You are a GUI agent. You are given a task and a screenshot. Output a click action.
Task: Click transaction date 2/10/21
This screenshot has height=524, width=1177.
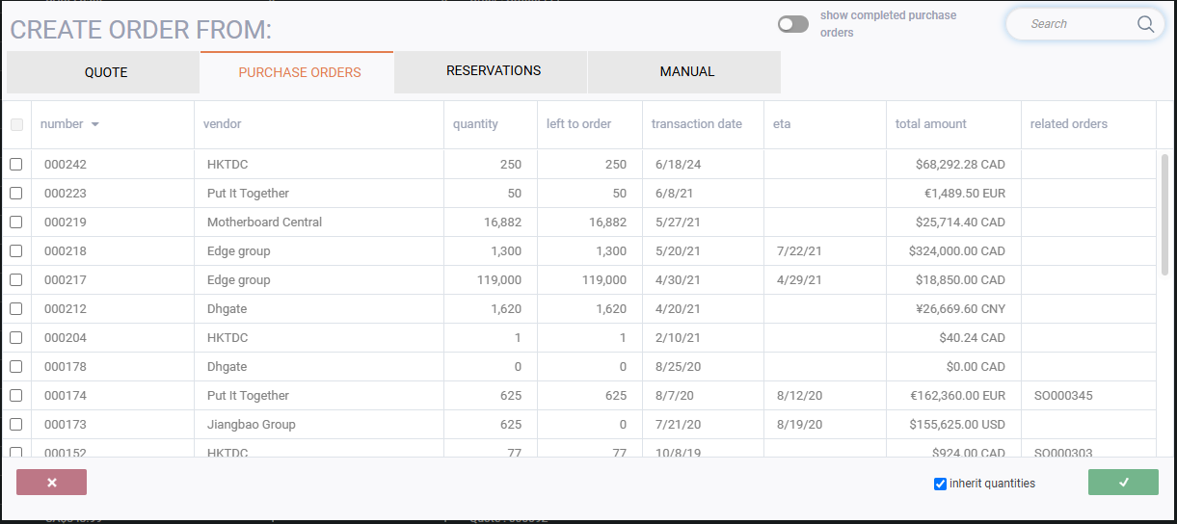tap(678, 338)
